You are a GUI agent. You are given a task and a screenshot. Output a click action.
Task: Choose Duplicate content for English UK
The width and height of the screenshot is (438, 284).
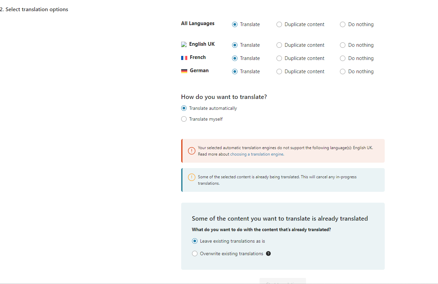click(279, 45)
